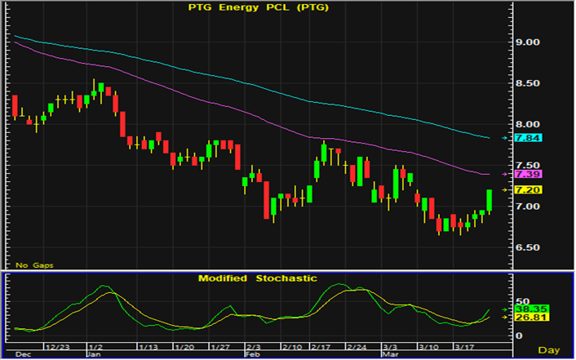Click the 50 level on stochastic axis

pos(522,302)
